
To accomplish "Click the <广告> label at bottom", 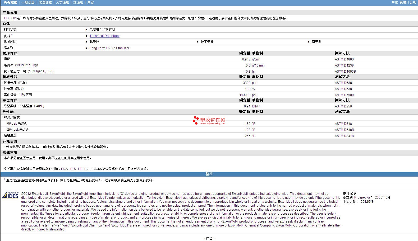I will point(209,238).
